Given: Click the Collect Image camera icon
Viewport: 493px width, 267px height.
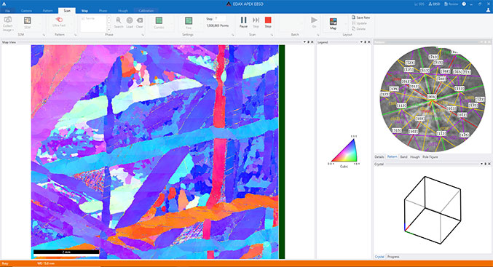Looking at the screenshot, I should (7, 20).
